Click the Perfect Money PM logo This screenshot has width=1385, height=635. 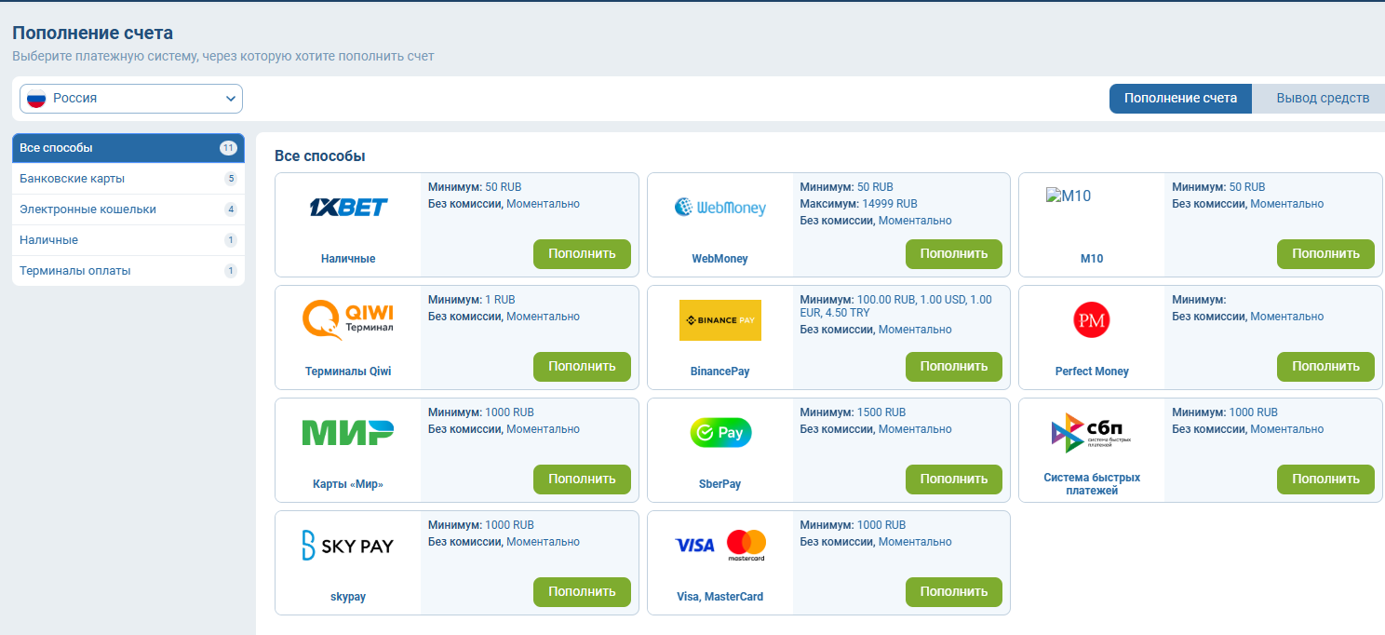click(1091, 319)
